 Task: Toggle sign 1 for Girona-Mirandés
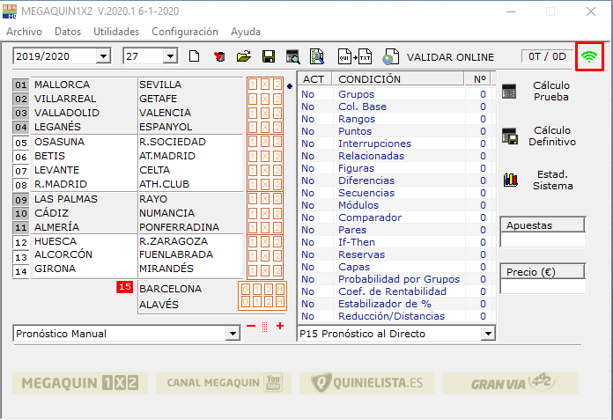click(x=253, y=270)
